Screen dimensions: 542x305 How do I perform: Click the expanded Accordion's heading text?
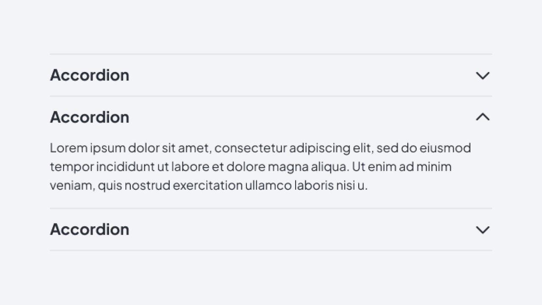point(89,117)
